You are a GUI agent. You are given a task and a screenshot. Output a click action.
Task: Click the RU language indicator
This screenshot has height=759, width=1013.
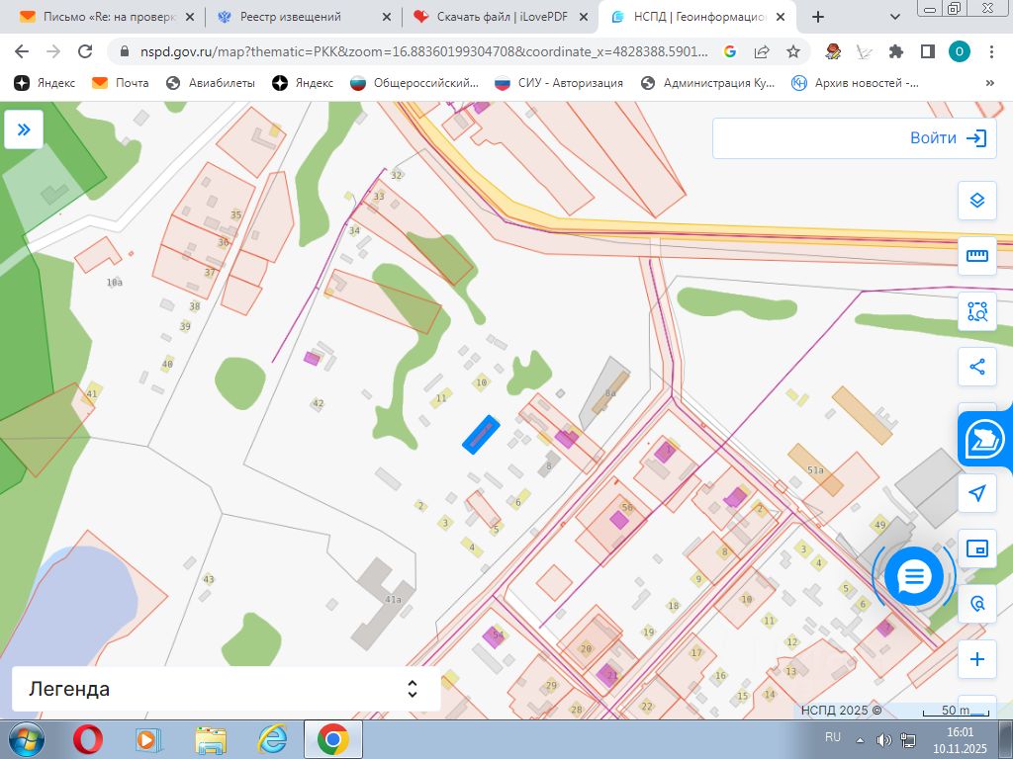pyautogui.click(x=833, y=737)
